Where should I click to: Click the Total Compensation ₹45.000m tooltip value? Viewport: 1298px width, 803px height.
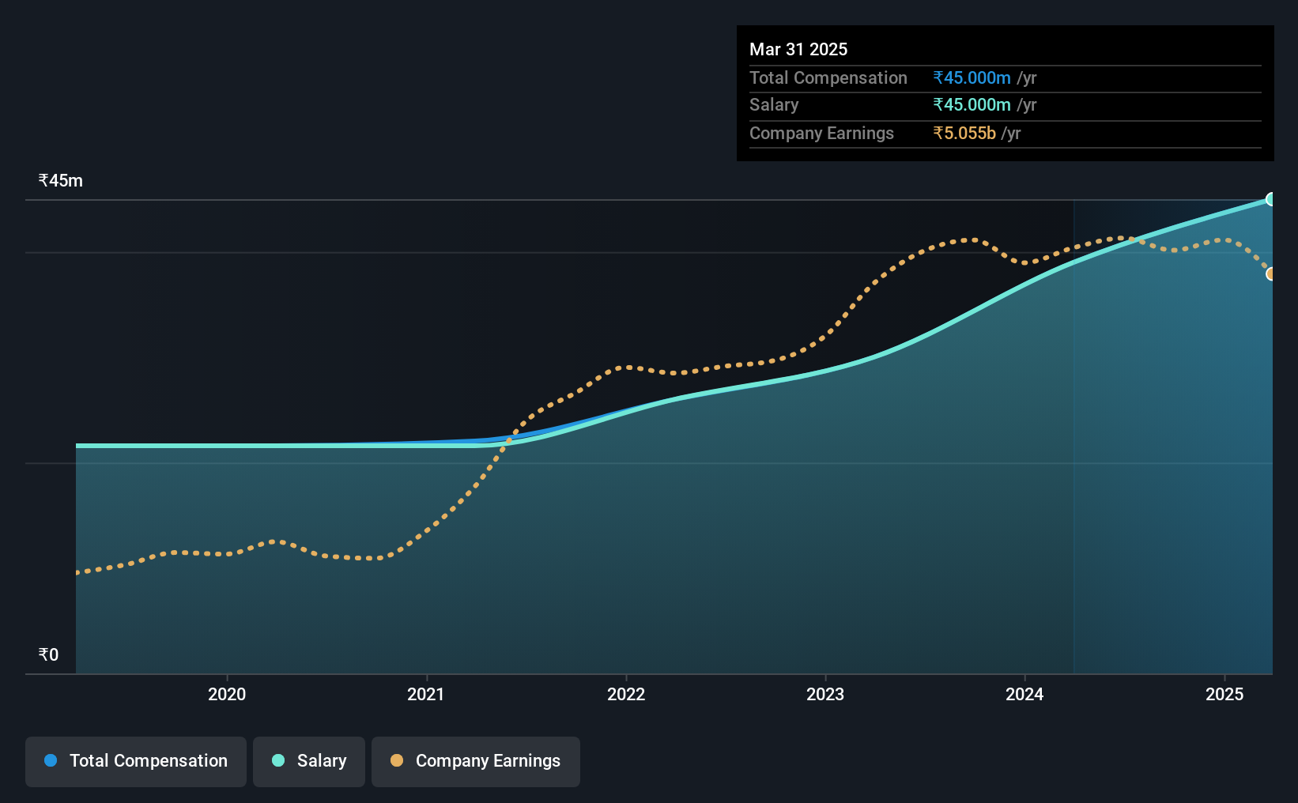pyautogui.click(x=972, y=77)
